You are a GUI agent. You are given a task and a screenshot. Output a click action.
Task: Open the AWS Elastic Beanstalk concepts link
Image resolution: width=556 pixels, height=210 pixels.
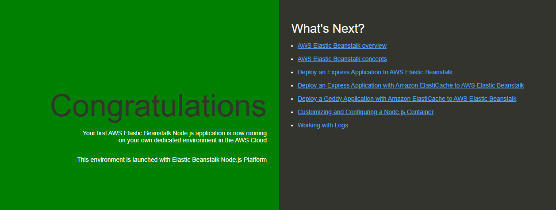click(x=342, y=59)
